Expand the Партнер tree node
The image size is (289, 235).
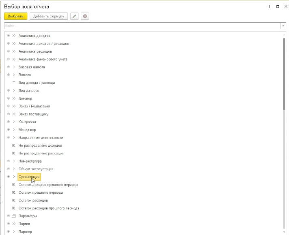[8, 231]
